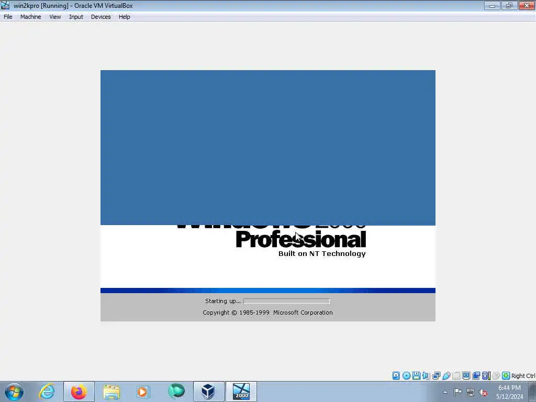Launch Internet Explorer from the taskbar
Viewport: 536px width, 402px height.
[47, 392]
